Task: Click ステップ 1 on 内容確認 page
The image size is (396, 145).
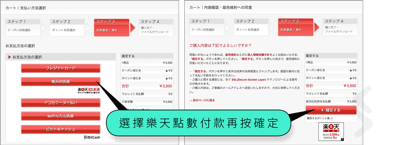Action: coord(207,28)
